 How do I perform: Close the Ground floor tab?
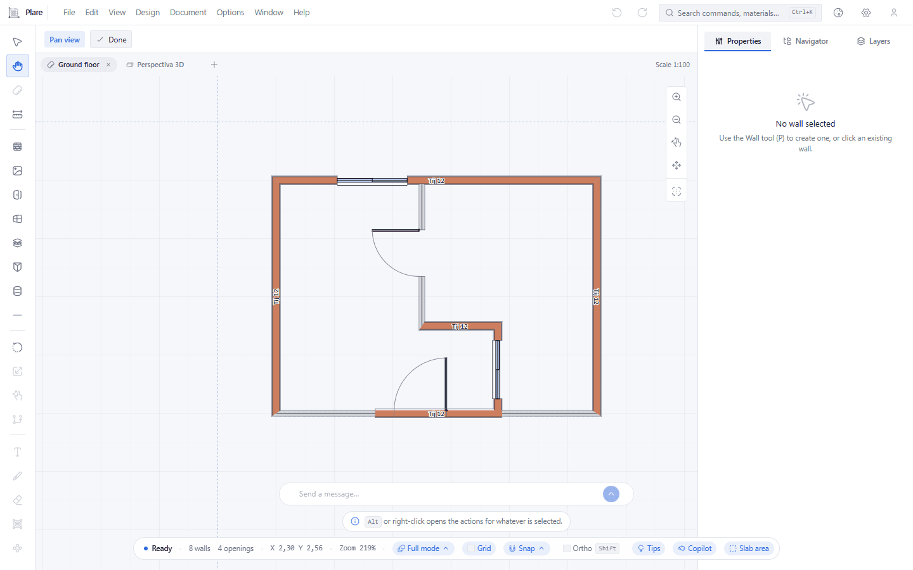pyautogui.click(x=108, y=65)
